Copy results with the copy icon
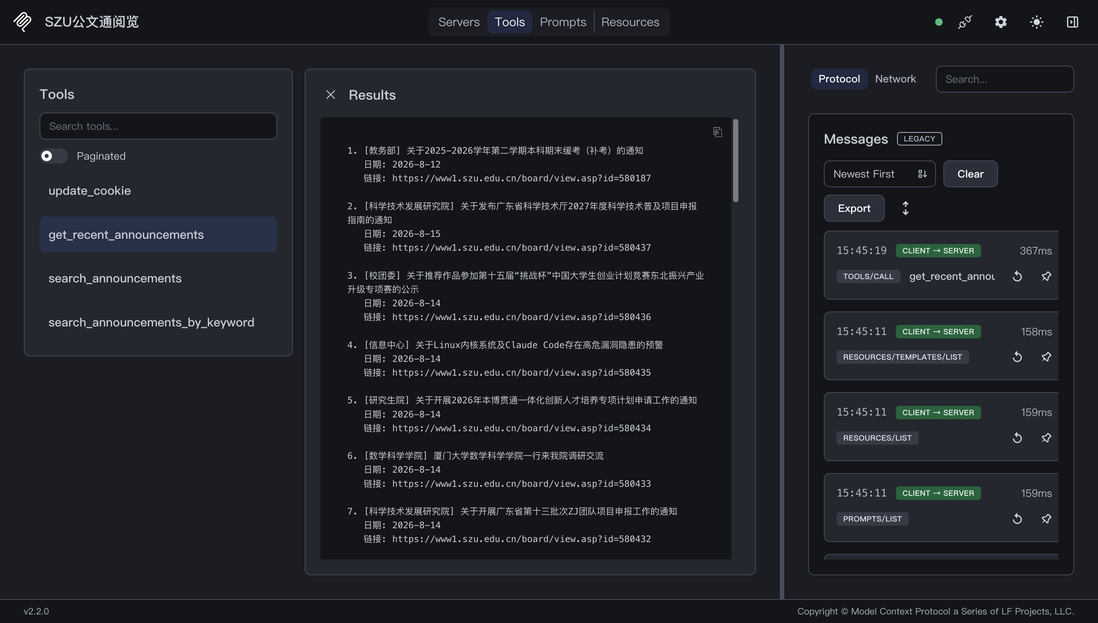Viewport: 1098px width, 623px height. [718, 132]
